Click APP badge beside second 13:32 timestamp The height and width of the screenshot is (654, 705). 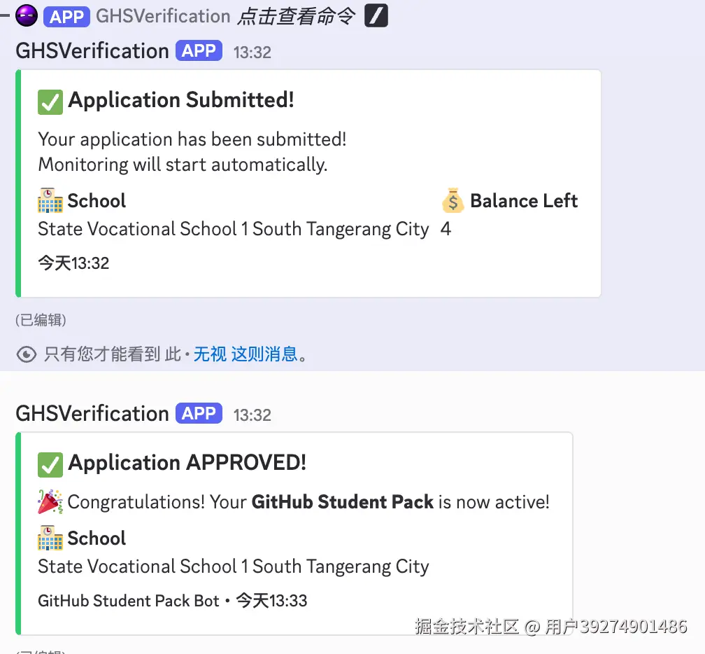click(199, 413)
